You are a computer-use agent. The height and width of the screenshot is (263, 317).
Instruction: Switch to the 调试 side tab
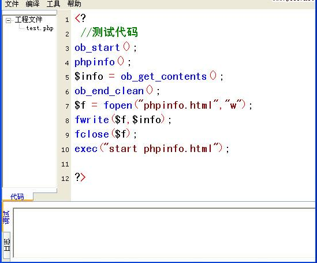click(6, 217)
